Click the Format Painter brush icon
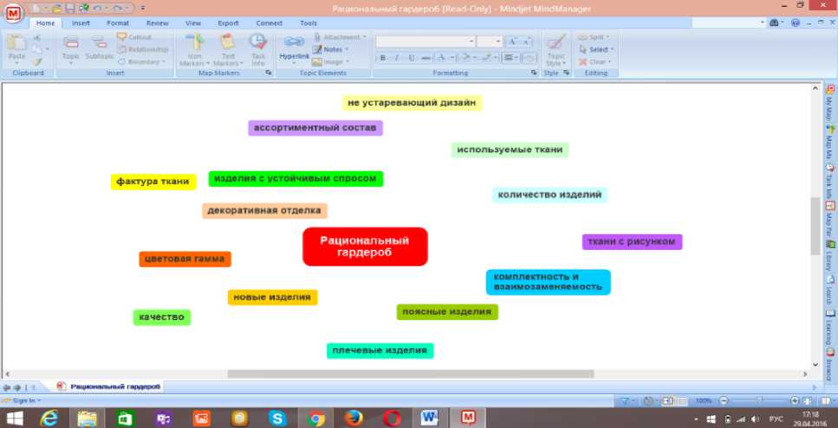This screenshot has width=838, height=428. pyautogui.click(x=37, y=61)
